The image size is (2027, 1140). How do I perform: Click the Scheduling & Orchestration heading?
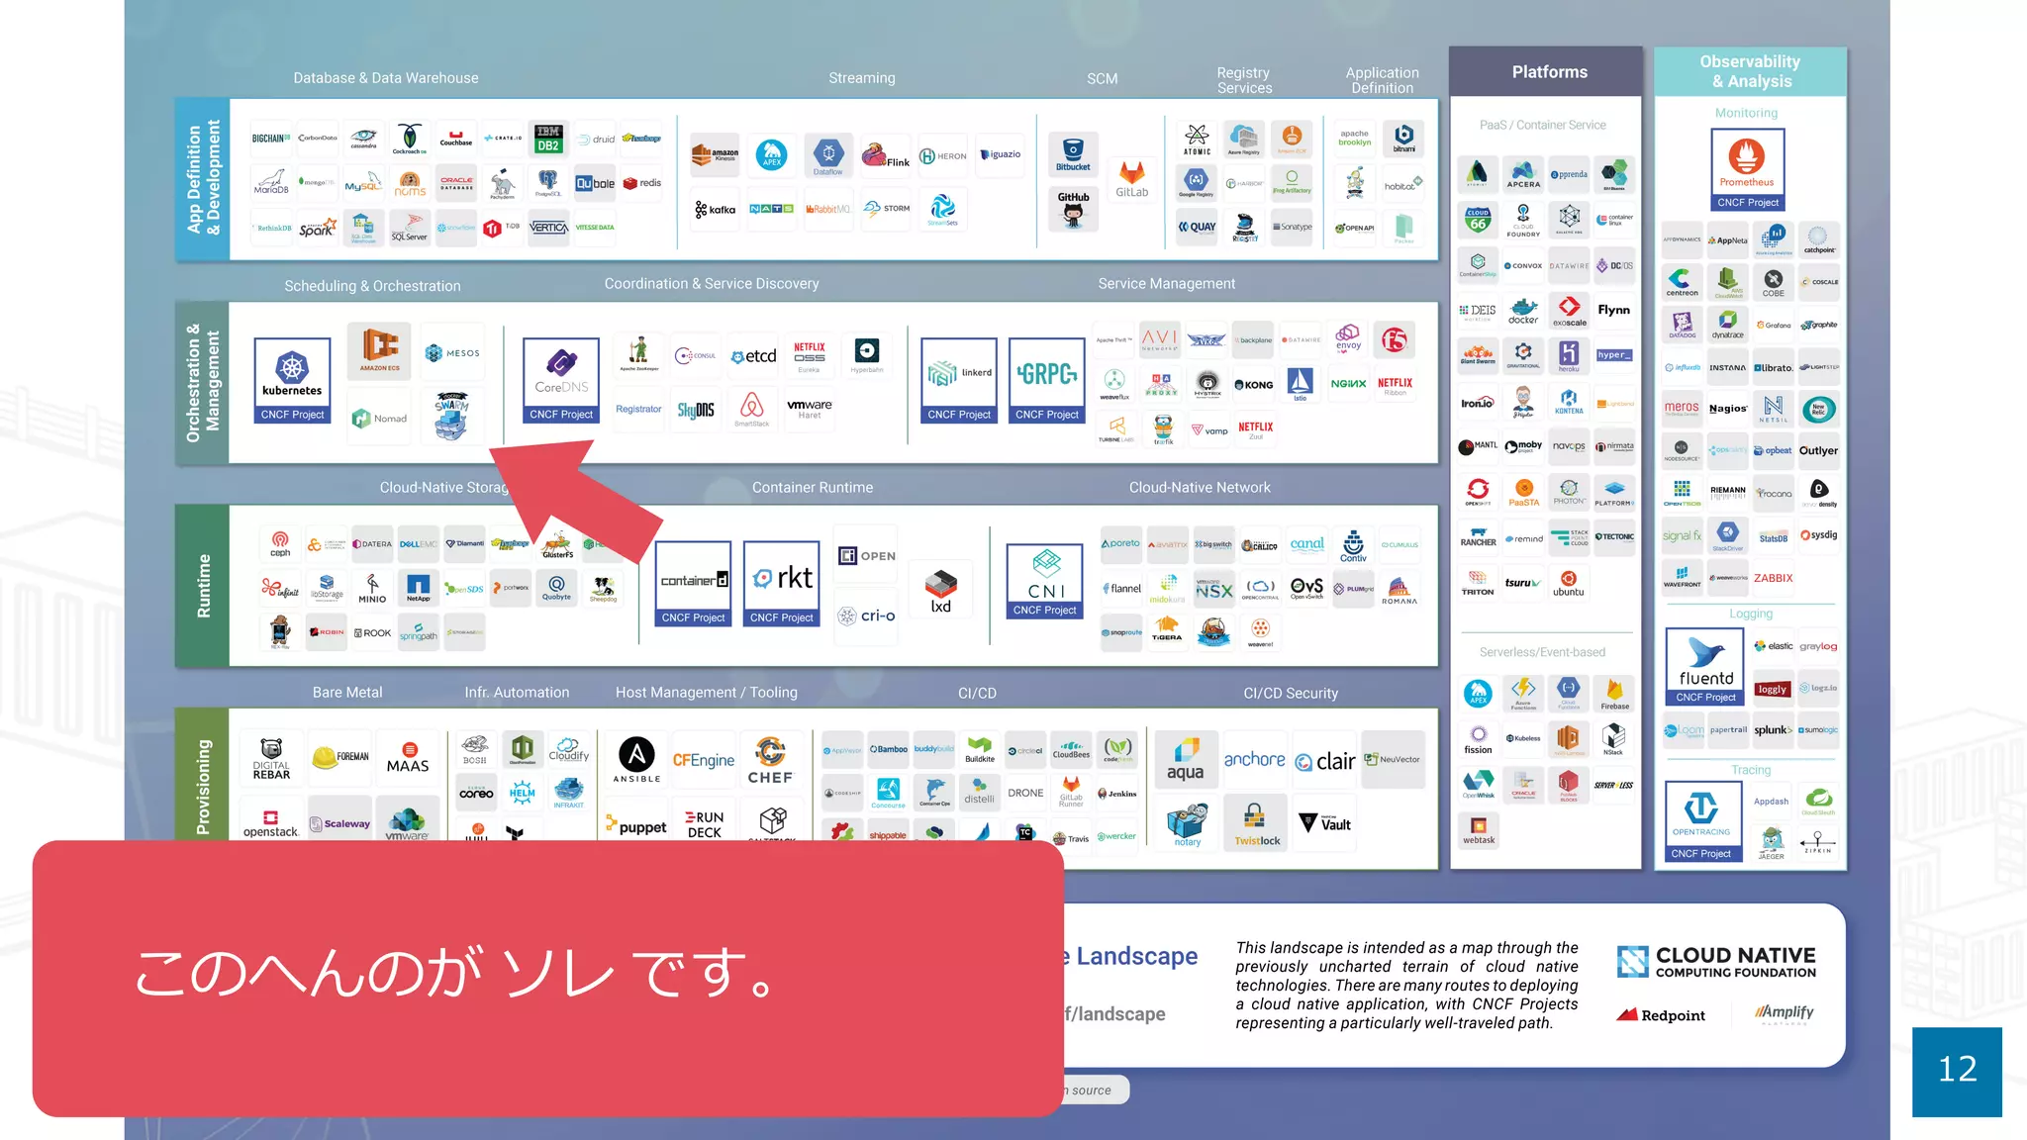pos(372,286)
